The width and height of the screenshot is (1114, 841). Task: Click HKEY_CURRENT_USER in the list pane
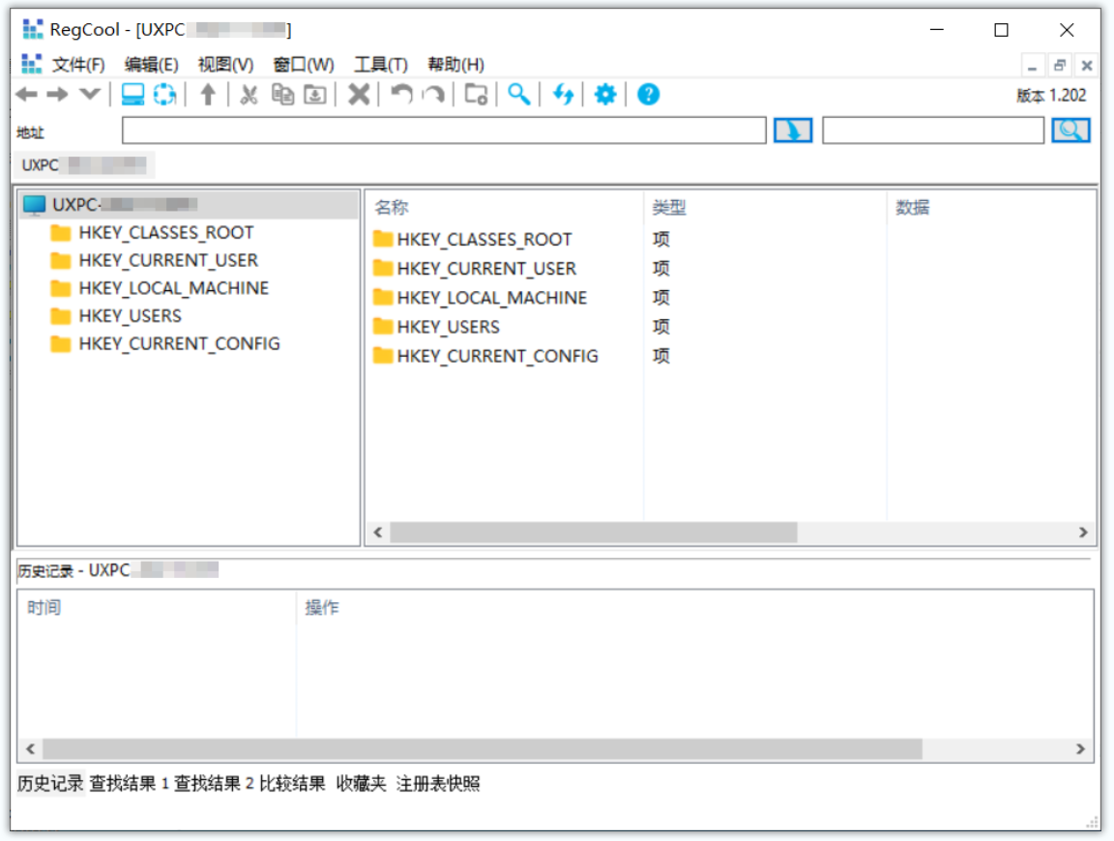point(486,269)
